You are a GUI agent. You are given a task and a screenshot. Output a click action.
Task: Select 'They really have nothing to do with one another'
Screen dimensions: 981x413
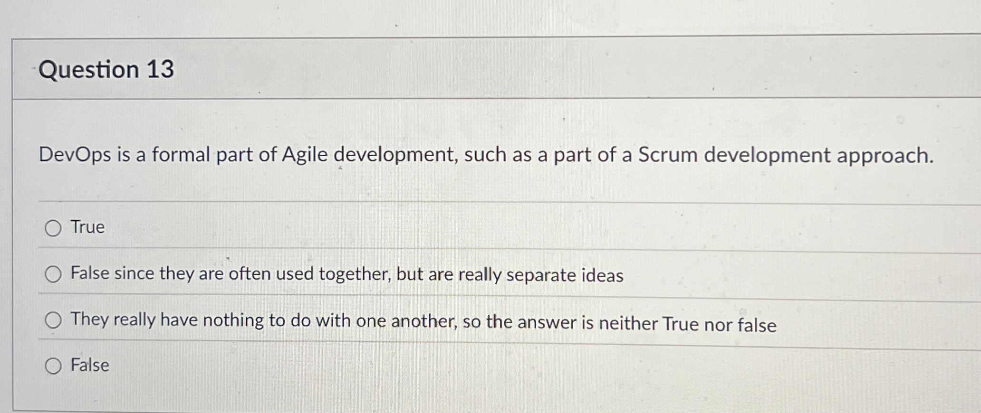point(54,320)
